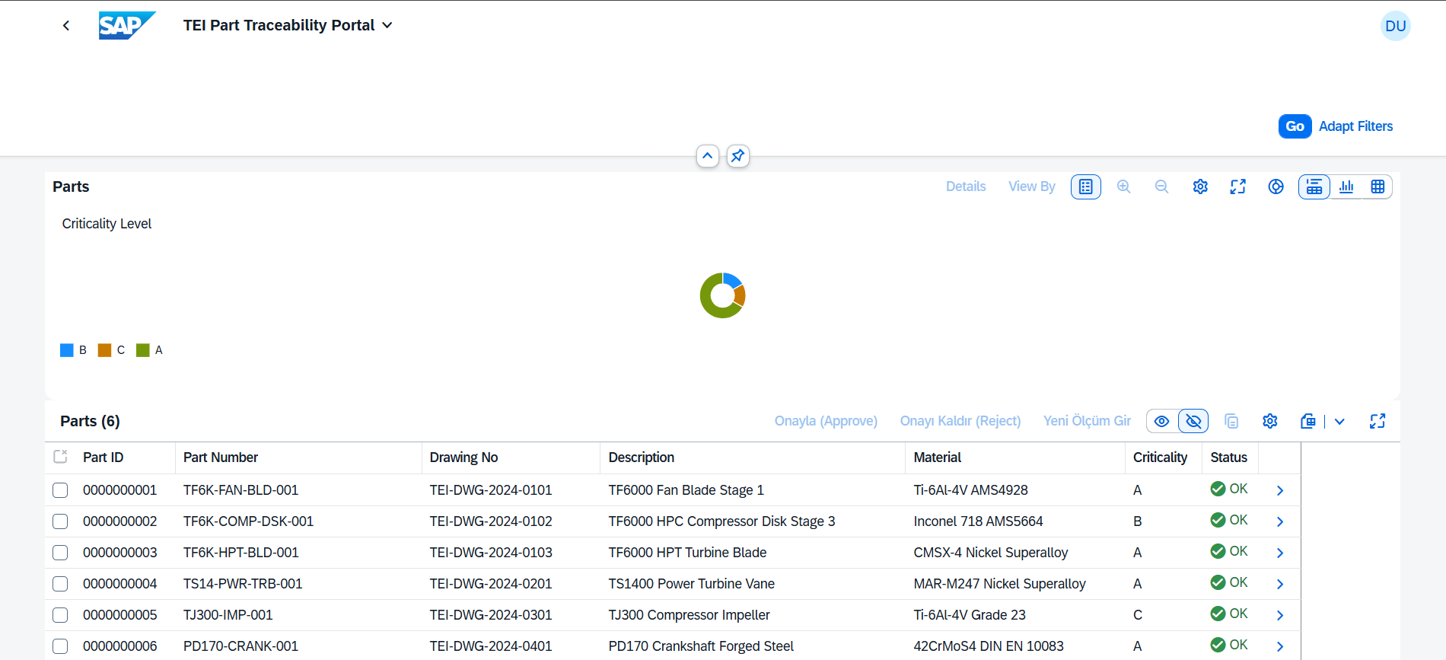Zoom in on the chart
1446x660 pixels.
(x=1123, y=187)
